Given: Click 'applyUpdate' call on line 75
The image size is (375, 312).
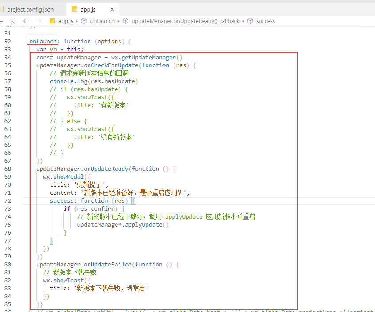Looking at the screenshot, I should coord(143,225).
